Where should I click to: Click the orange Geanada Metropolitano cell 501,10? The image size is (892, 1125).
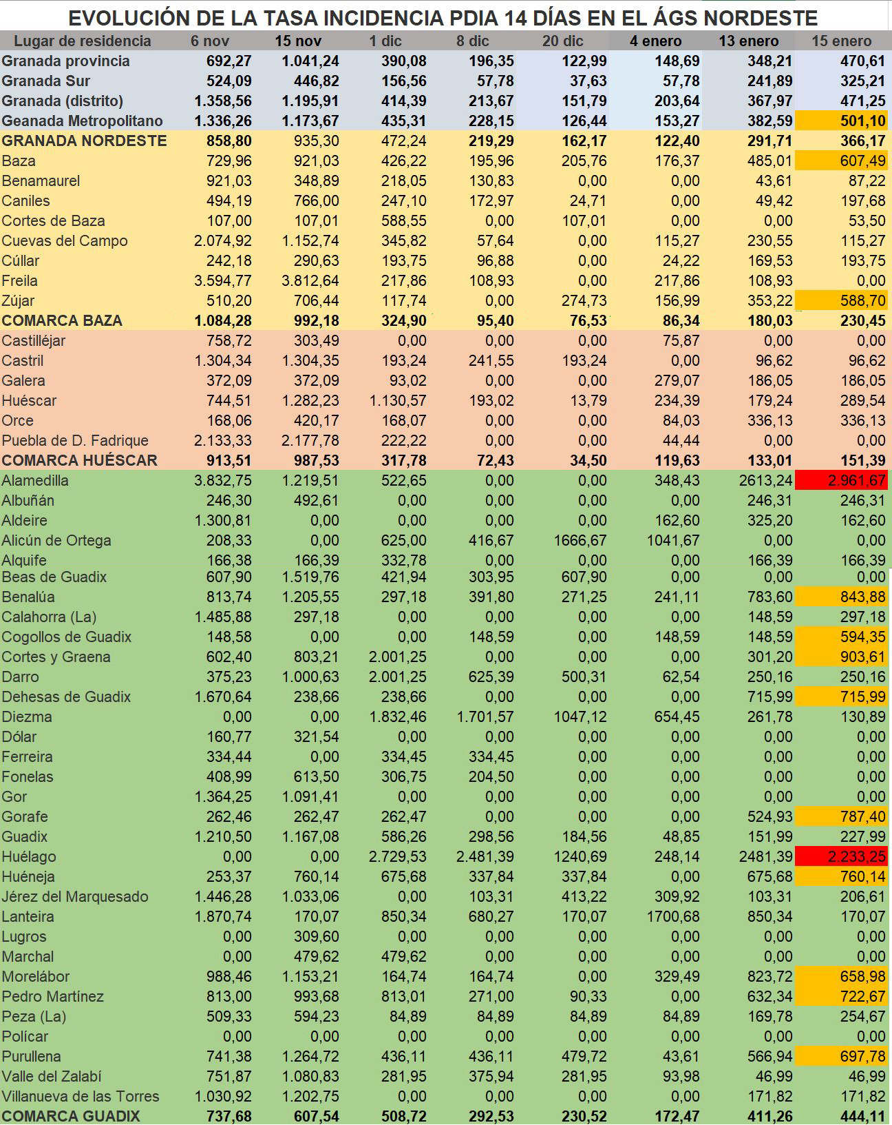(841, 121)
